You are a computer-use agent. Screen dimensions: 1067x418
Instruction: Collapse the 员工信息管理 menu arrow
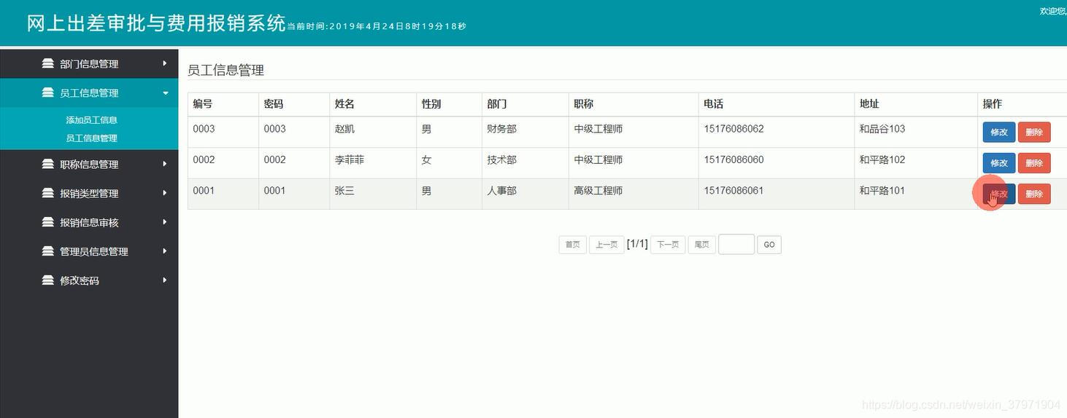click(x=165, y=93)
